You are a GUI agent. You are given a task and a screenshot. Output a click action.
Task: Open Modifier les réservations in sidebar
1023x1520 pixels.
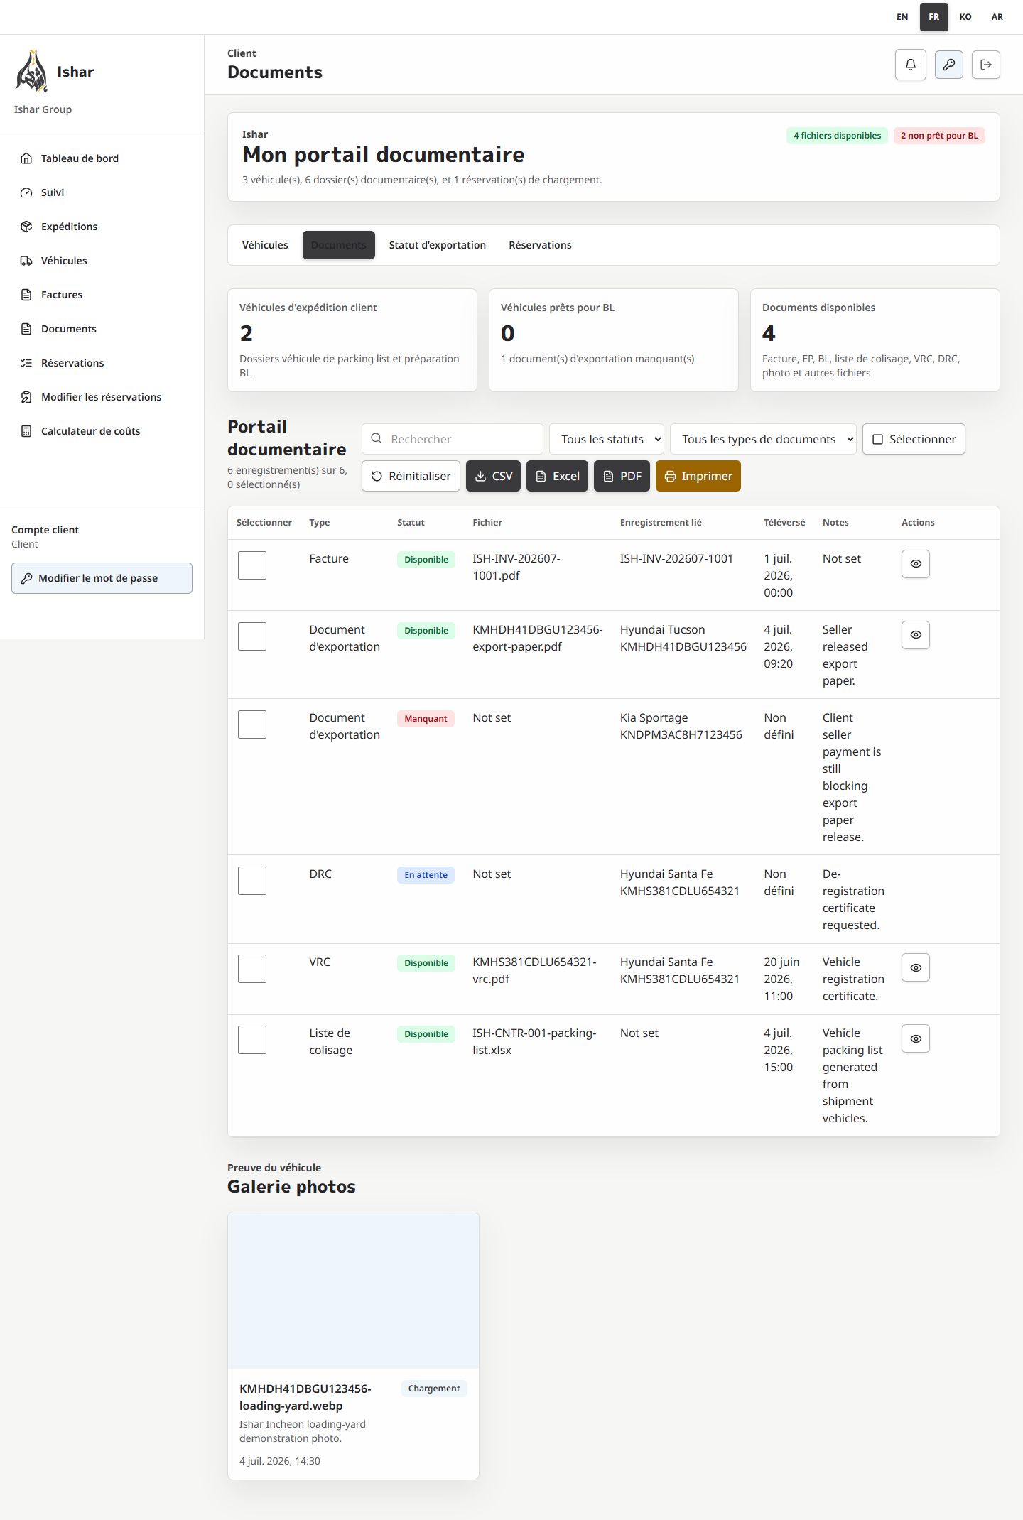tap(102, 397)
